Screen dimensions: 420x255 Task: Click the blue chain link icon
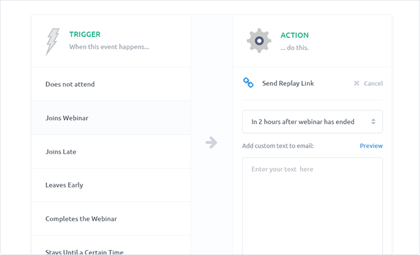click(x=248, y=83)
